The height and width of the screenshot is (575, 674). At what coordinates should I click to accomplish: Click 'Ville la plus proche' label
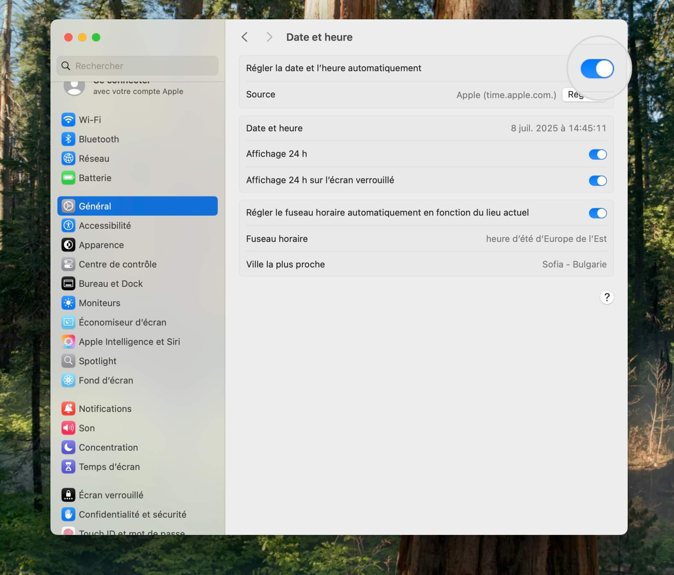point(285,264)
